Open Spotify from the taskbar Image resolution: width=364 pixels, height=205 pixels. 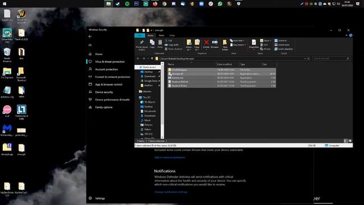[127, 4]
